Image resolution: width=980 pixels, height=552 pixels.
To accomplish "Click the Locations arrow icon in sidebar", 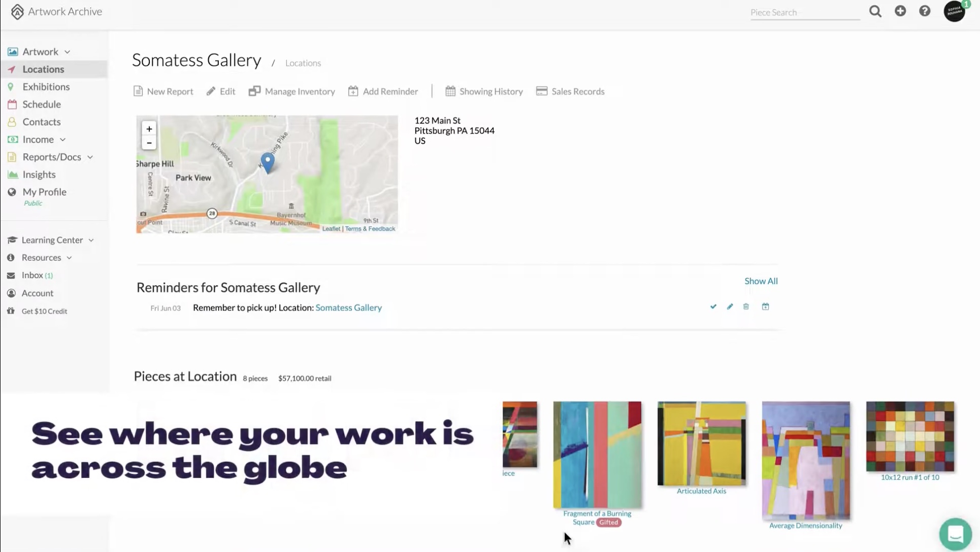I will tap(12, 70).
